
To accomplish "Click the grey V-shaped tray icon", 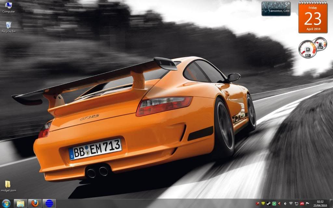I will [290, 204].
